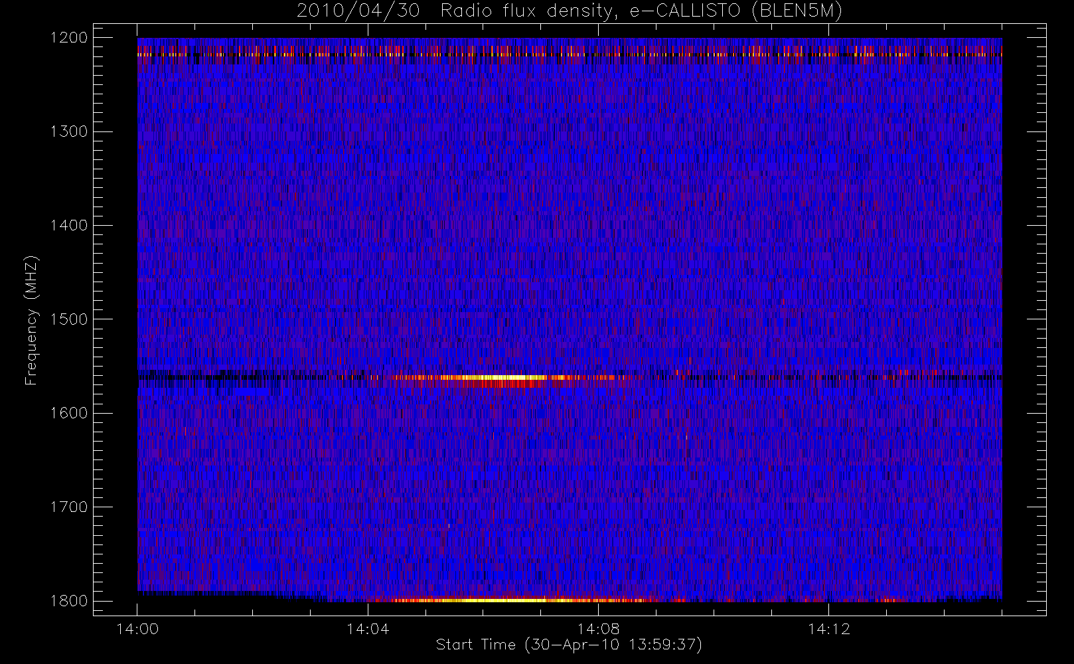
Task: Click the 1400 frequency tick label
Action: [69, 226]
